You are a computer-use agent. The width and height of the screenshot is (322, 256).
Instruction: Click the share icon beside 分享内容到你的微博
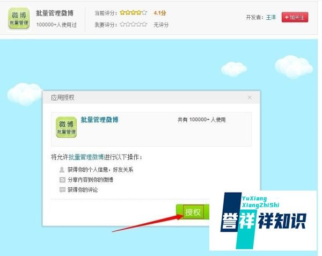pos(62,180)
